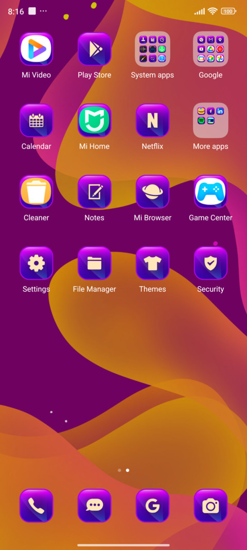This screenshot has width=247, height=550.
Task: Tap the notification square icon in status bar
Action: (32, 11)
